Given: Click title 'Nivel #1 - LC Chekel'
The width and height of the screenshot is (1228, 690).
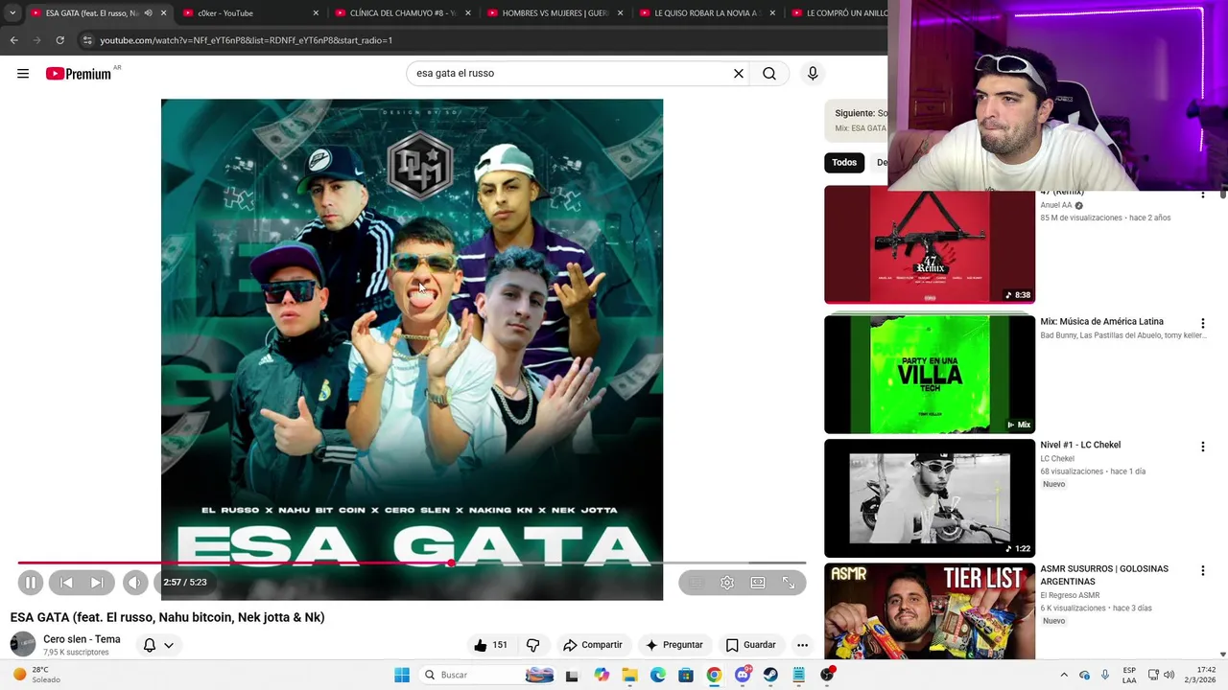Looking at the screenshot, I should click(x=1080, y=445).
